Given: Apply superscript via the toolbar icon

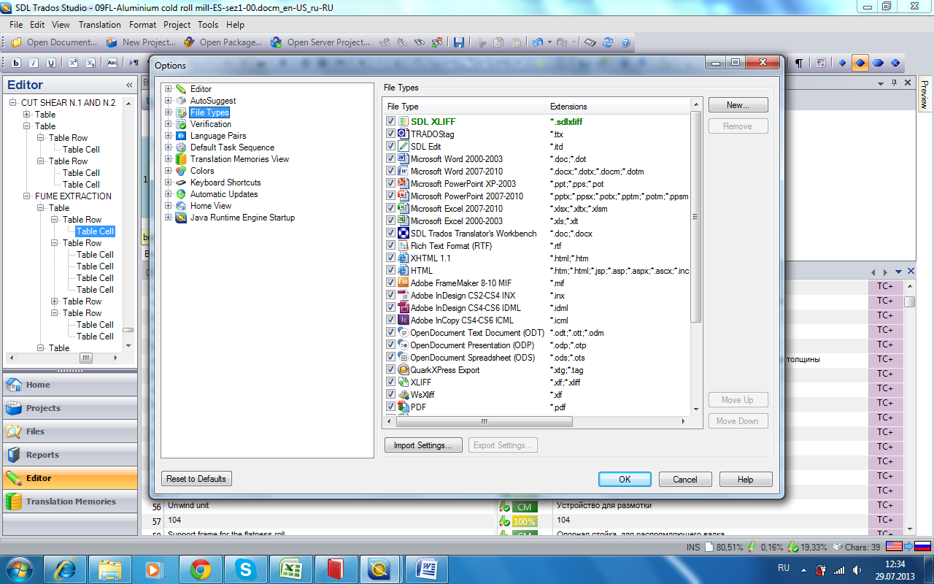Looking at the screenshot, I should (73, 63).
